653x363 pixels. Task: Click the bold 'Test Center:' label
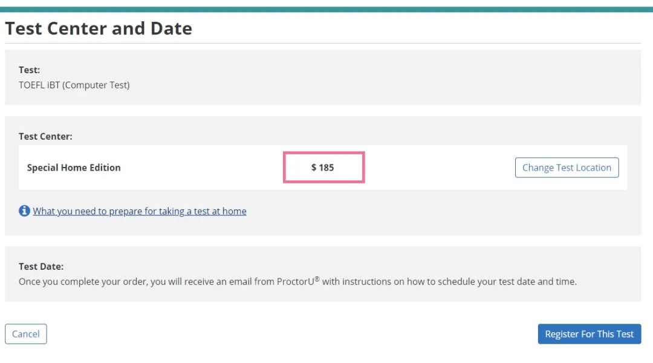point(45,136)
